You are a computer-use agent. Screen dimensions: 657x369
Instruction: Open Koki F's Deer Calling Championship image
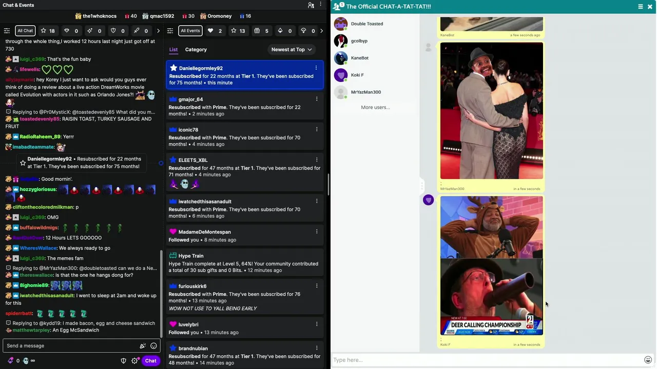click(491, 265)
